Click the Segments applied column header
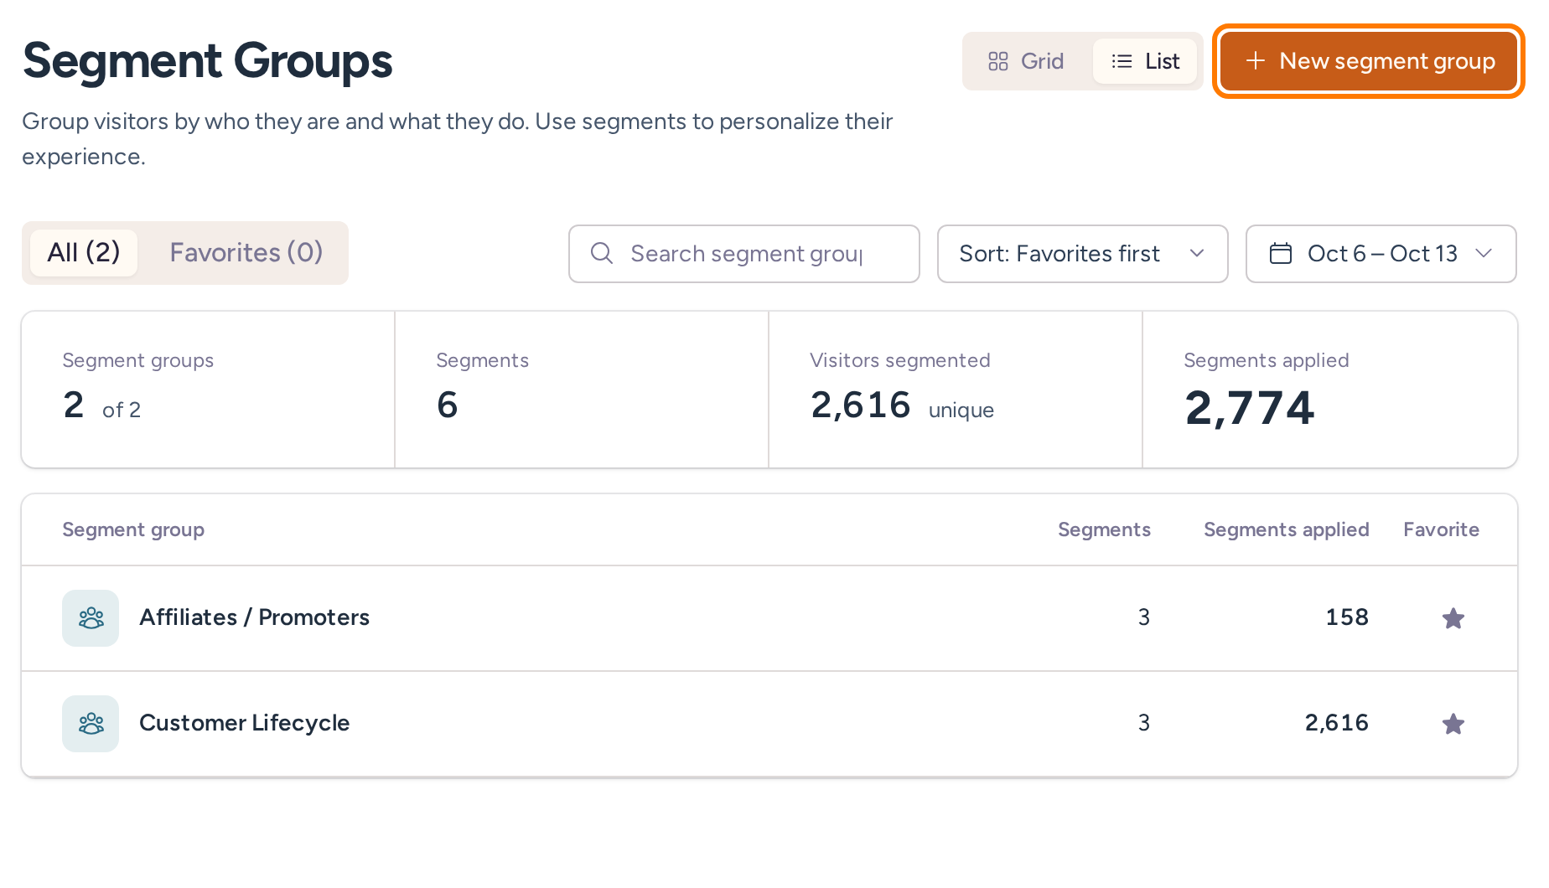1549x888 pixels. click(1286, 529)
